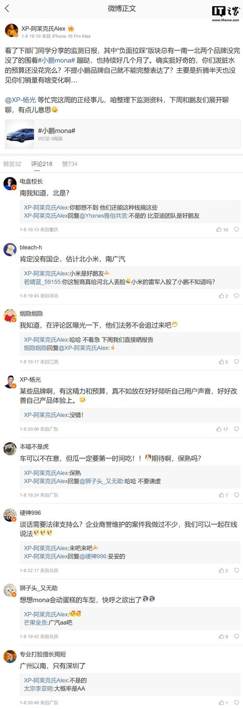Like the comment by 烟隐烟隐

pos(221,362)
